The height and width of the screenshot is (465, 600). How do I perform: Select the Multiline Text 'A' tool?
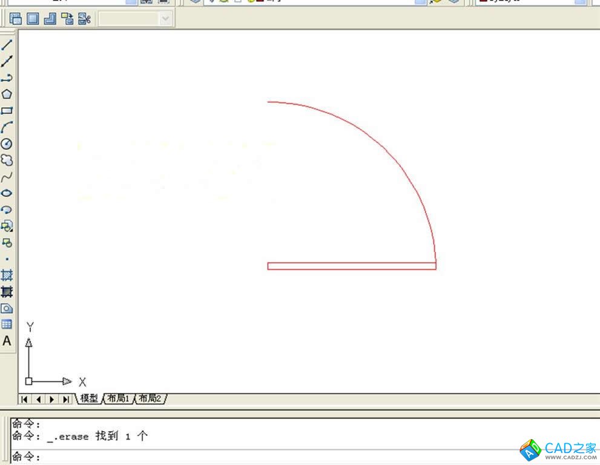point(7,341)
